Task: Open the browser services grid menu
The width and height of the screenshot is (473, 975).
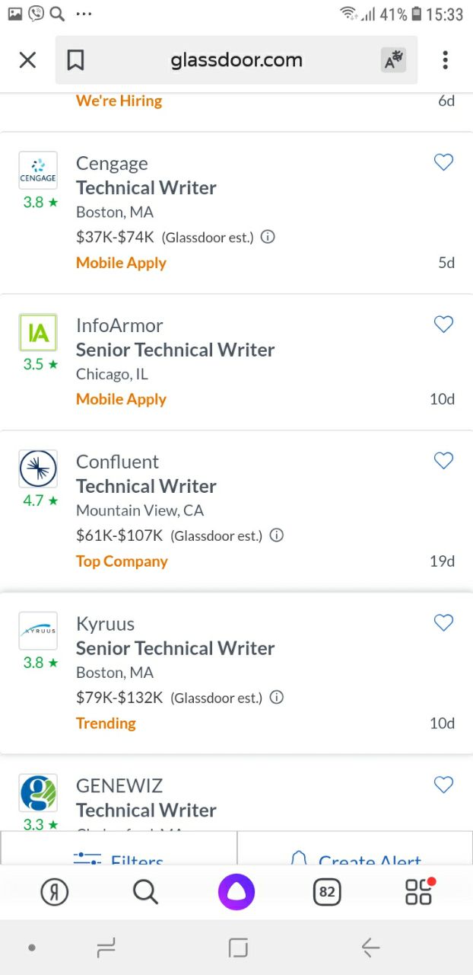Action: 418,892
